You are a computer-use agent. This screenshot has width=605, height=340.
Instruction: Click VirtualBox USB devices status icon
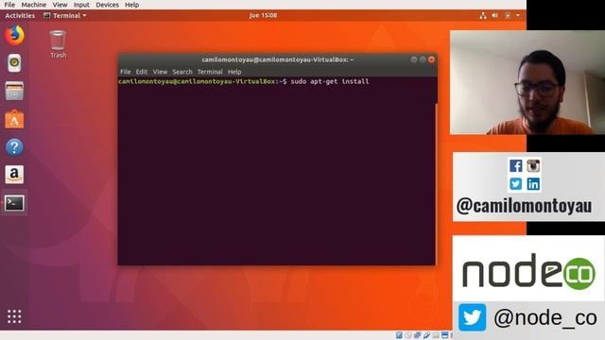(x=426, y=335)
